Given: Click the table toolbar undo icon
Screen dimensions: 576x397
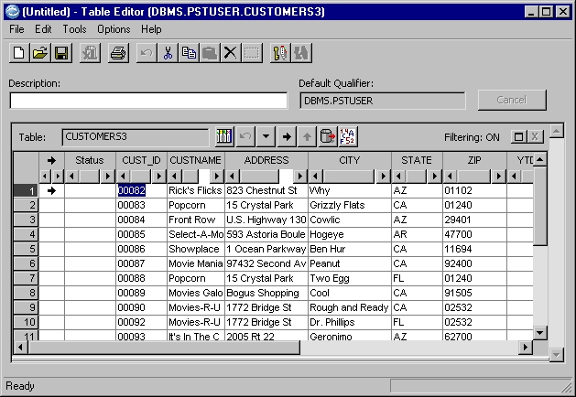Looking at the screenshot, I should (245, 137).
